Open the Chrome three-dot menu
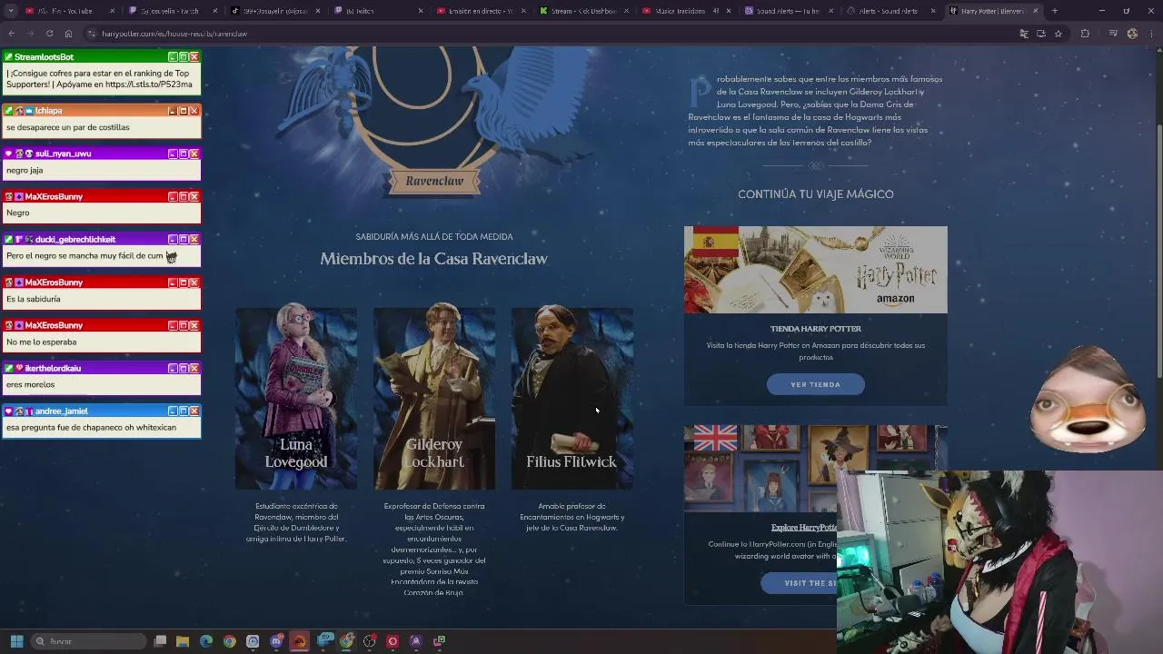The image size is (1163, 654). click(1151, 34)
